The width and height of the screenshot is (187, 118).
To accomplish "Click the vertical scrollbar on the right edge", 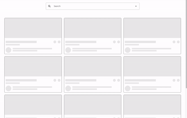I will point(186,44).
